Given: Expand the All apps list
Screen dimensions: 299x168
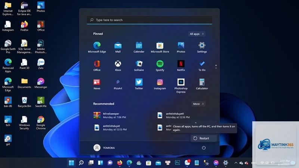Looking at the screenshot, I should click(197, 34).
